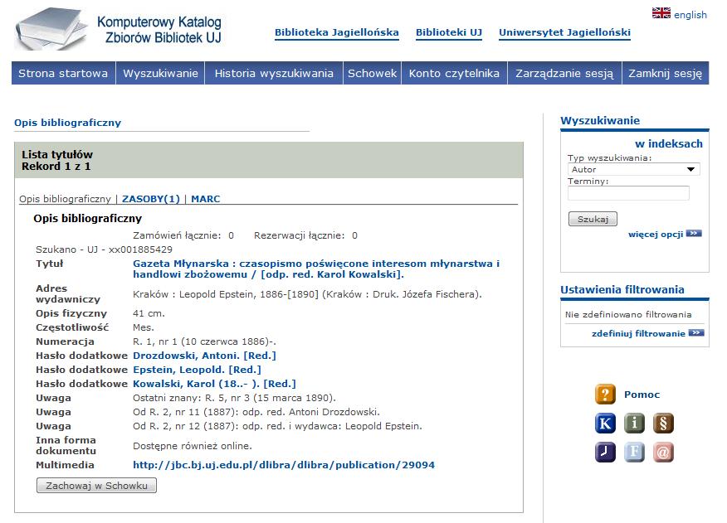Click the Opis bibliograficzny page heading
727x523 pixels.
[68, 123]
